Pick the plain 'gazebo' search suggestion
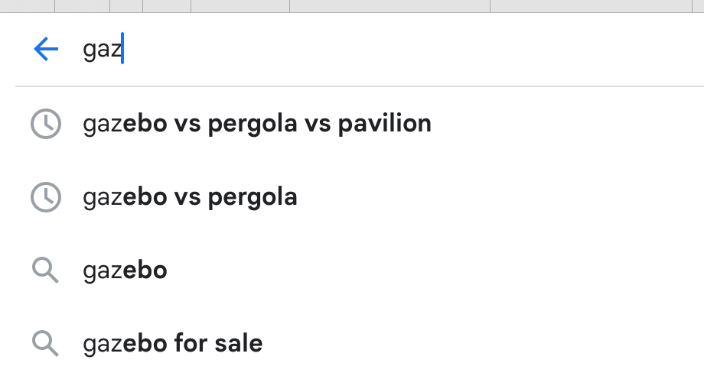 [125, 270]
